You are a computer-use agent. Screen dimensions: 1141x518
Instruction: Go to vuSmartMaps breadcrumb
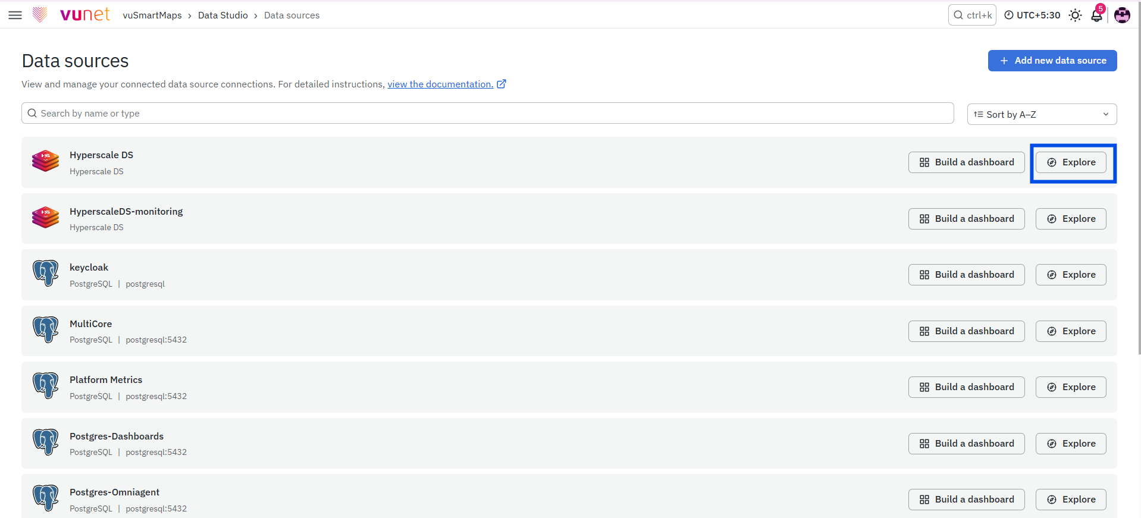click(152, 15)
